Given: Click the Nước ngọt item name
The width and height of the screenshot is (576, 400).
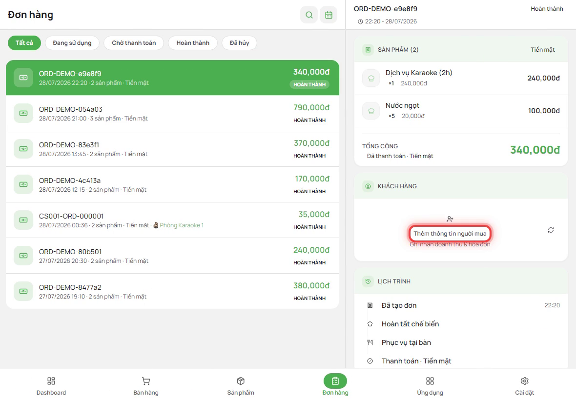Looking at the screenshot, I should click(402, 106).
